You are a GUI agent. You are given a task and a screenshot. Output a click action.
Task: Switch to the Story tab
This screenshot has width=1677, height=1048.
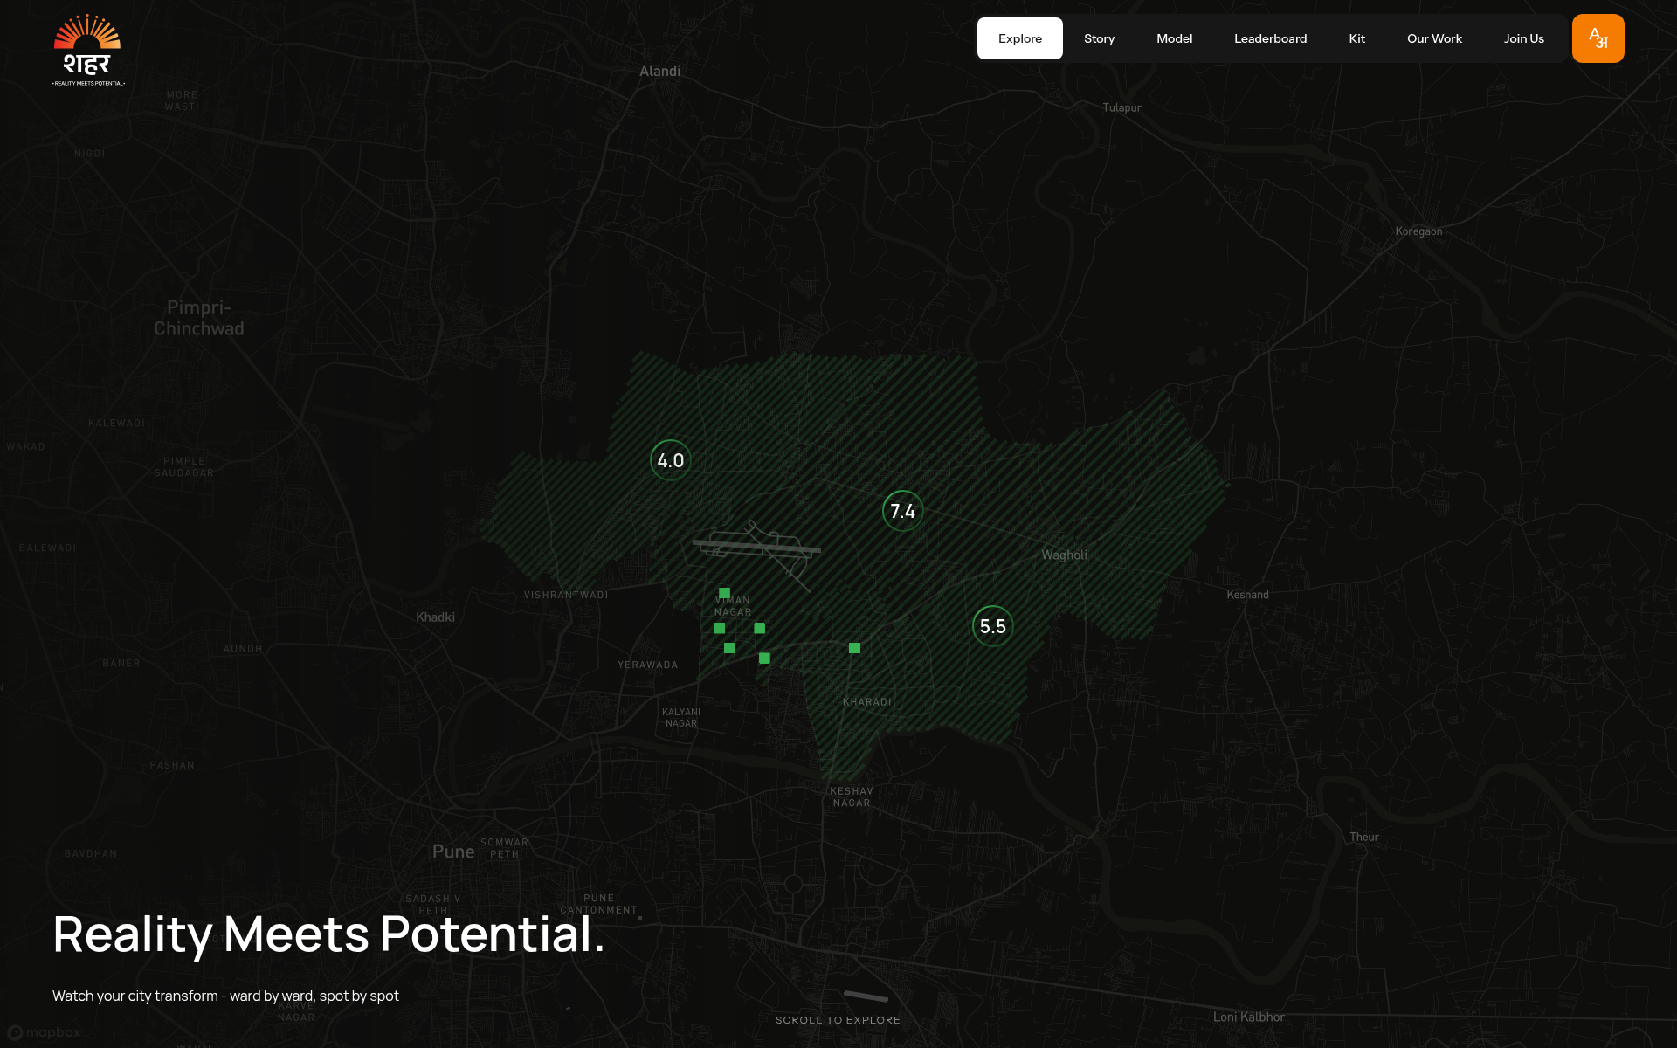tap(1099, 38)
